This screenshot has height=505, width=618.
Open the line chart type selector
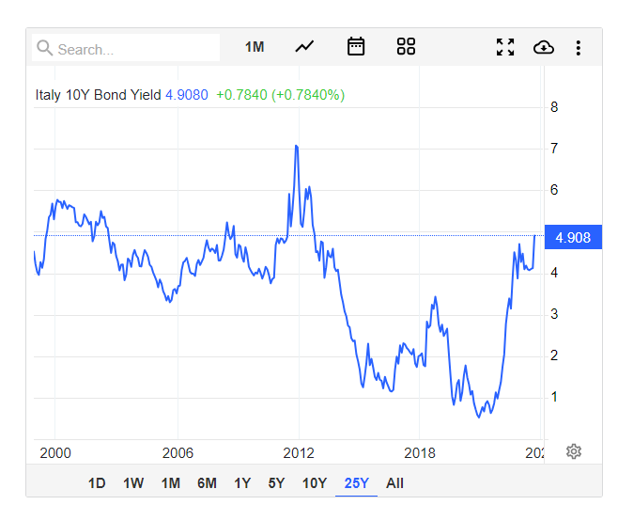pos(304,47)
